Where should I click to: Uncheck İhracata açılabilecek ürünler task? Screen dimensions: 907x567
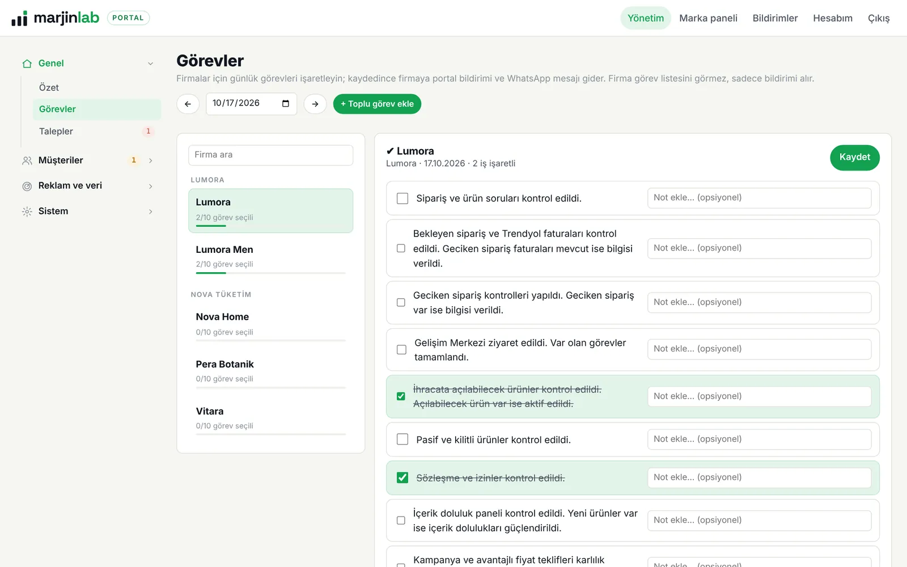(x=401, y=396)
